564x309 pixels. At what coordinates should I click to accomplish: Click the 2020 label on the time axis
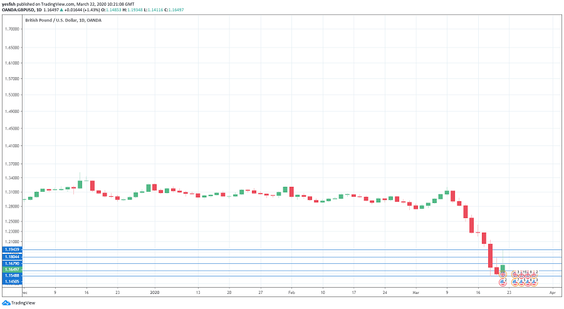[155, 293]
